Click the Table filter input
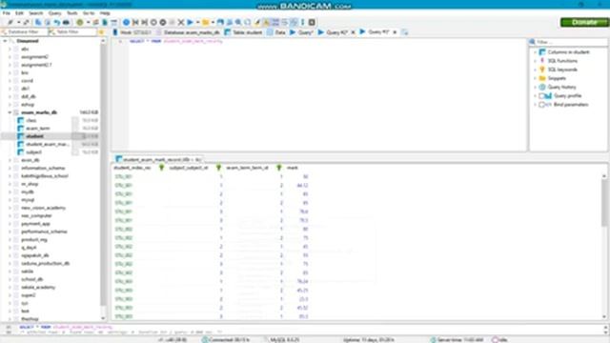610x343 pixels. point(72,32)
